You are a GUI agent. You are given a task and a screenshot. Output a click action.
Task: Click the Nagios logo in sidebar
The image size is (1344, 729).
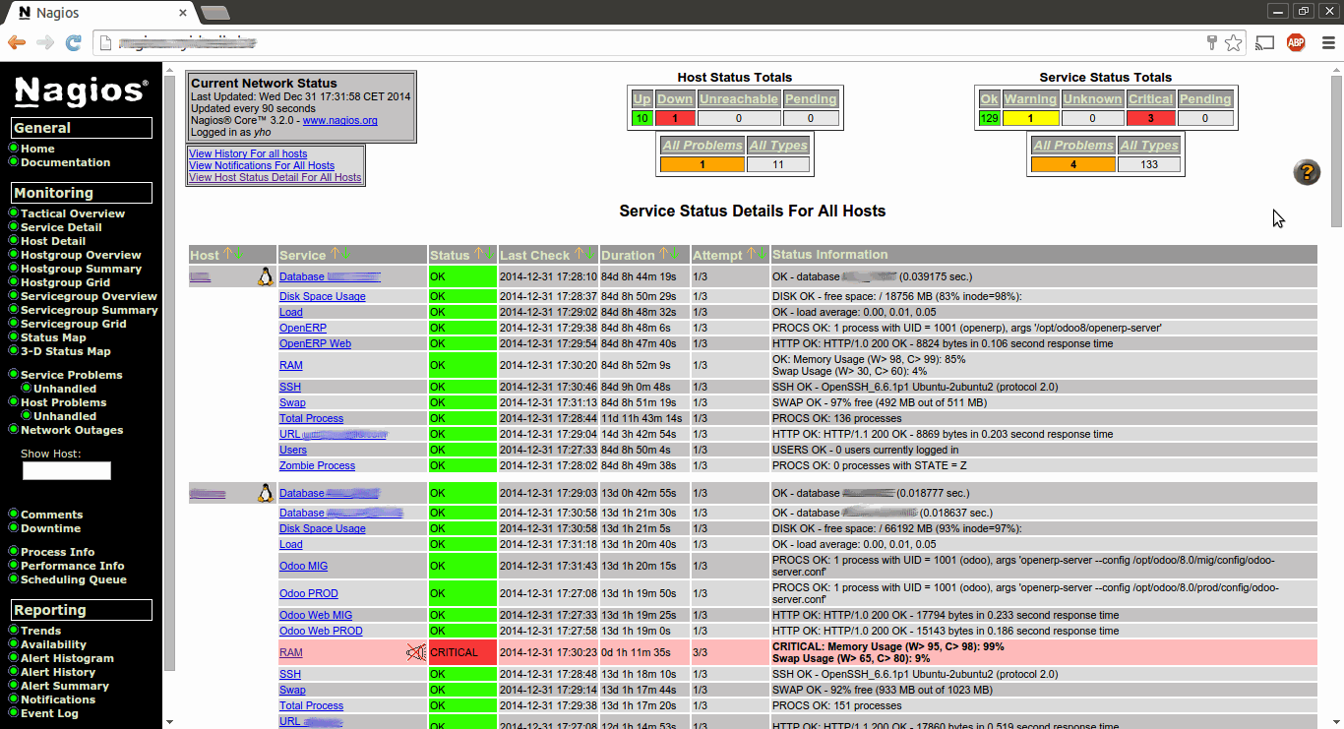point(82,91)
